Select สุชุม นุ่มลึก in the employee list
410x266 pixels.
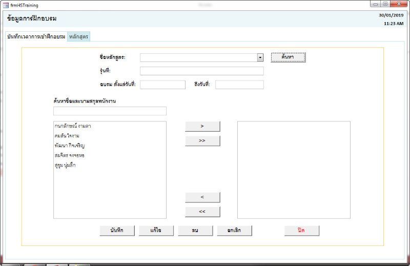click(65, 165)
